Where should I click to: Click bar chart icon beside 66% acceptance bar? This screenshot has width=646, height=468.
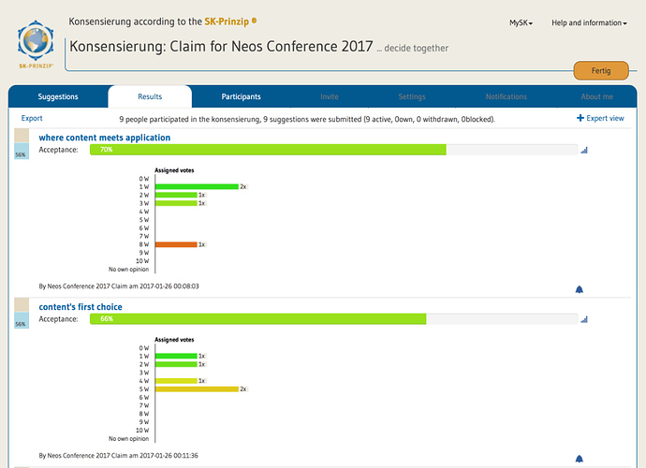click(x=585, y=319)
